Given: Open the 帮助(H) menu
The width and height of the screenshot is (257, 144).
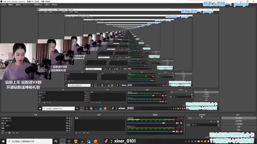Looking at the screenshot, I should [x=54, y=5].
